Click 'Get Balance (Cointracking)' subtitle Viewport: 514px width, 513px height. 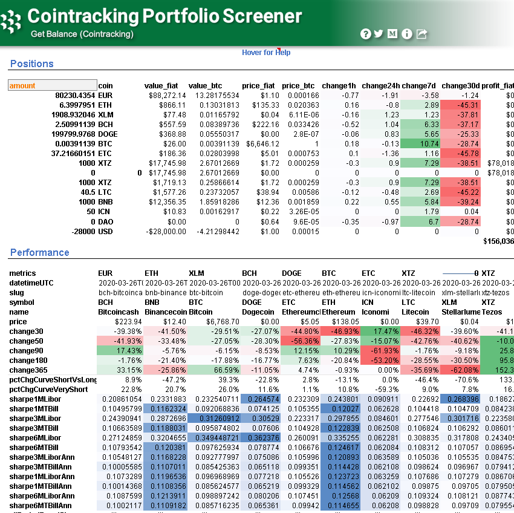[x=82, y=34]
